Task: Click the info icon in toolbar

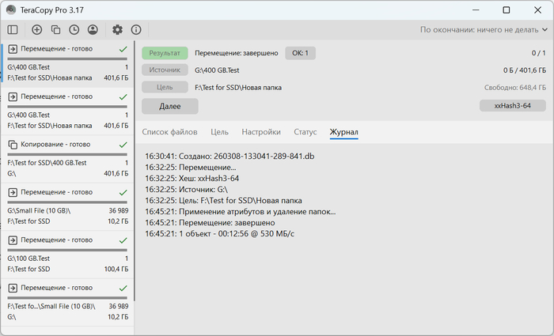Action: (136, 30)
